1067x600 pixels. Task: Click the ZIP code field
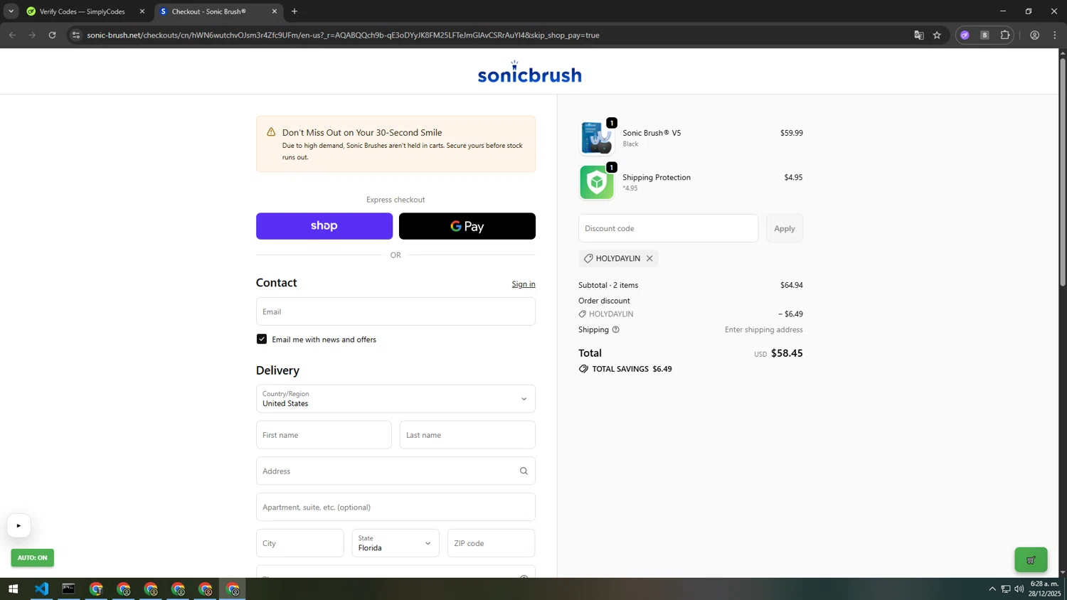pos(492,543)
